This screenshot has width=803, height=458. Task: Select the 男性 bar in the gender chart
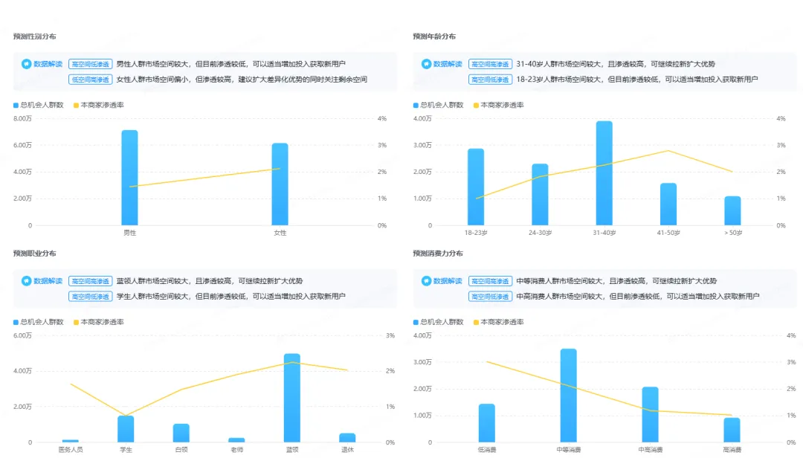point(129,178)
